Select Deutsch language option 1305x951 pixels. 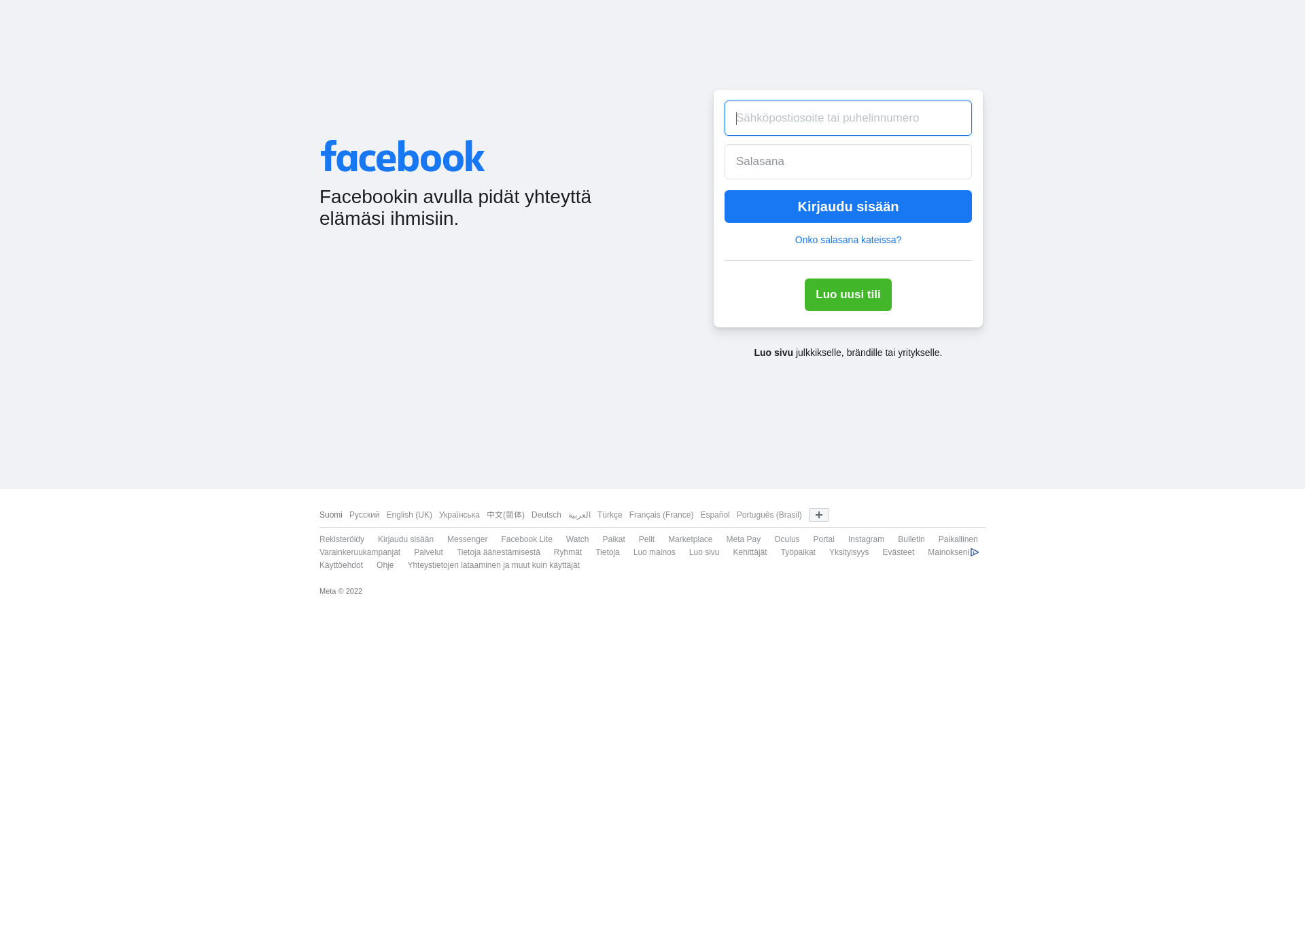click(x=545, y=514)
